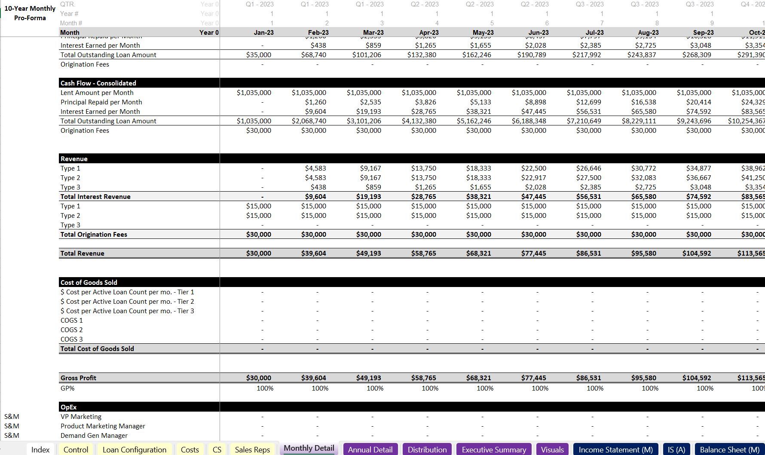Select Cost per Active Loan Count Tier 2
Image resolution: width=765 pixels, height=455 pixels.
click(x=127, y=301)
